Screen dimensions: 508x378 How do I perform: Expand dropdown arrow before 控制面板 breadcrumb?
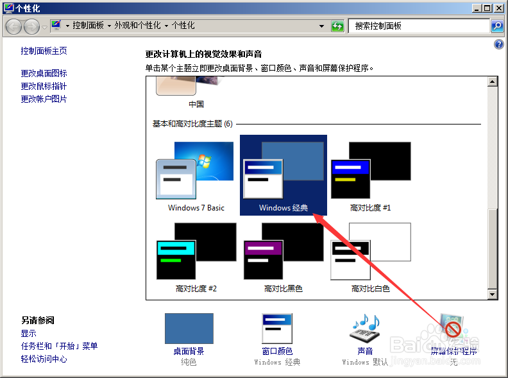[67, 26]
